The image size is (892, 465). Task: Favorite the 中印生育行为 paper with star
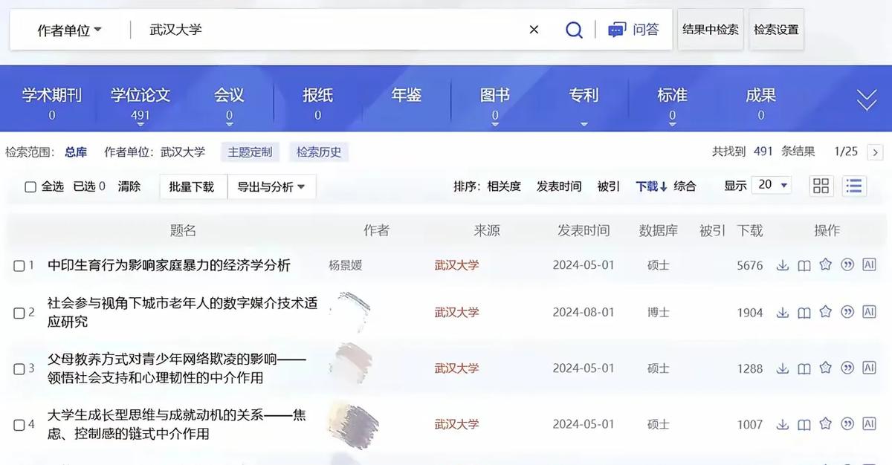[x=825, y=264]
